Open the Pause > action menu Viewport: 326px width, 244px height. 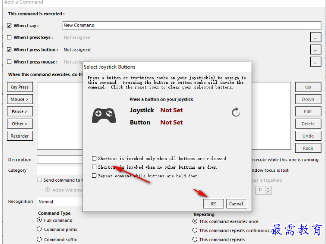click(20, 111)
